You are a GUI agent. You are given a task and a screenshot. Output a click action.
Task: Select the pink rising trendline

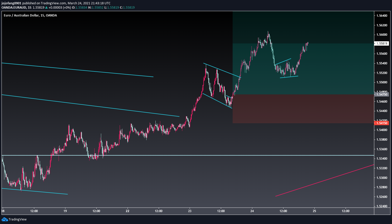(325, 180)
